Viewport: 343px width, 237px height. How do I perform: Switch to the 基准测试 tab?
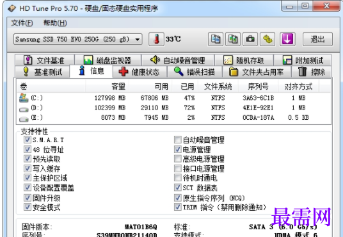(x=42, y=72)
